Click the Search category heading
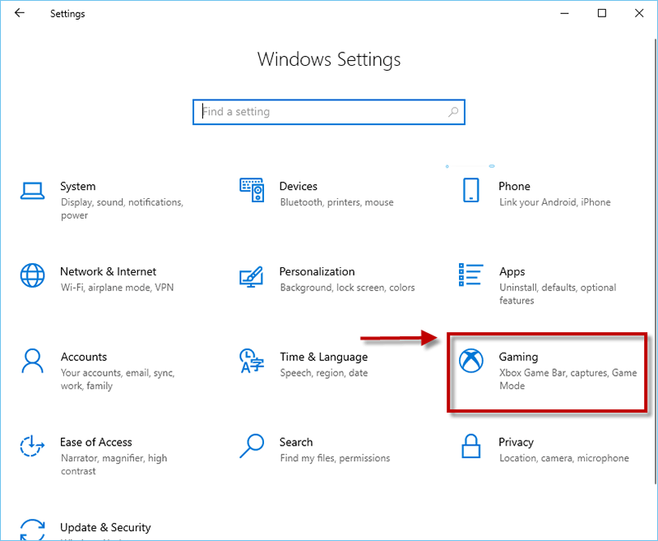This screenshot has width=658, height=541. click(296, 442)
